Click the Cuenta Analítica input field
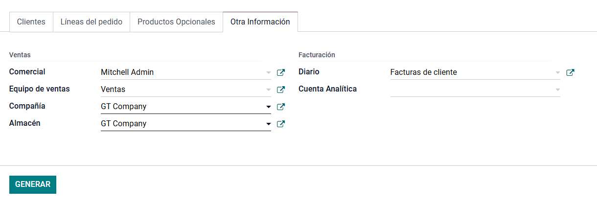The width and height of the screenshot is (597, 206). (470, 90)
